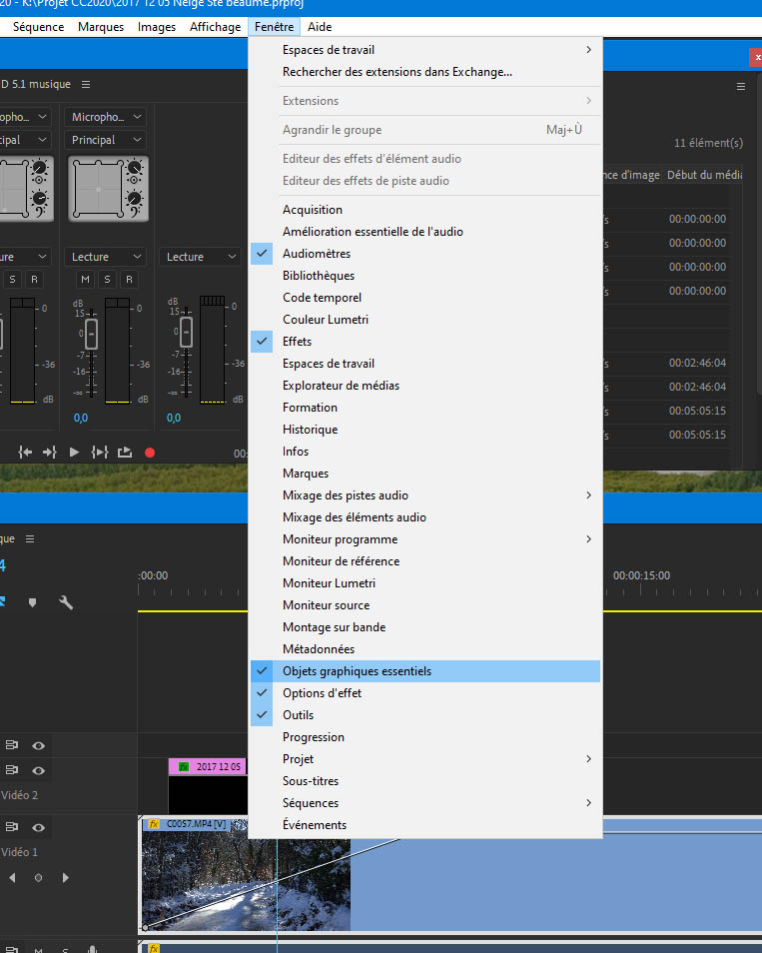Viewport: 762px width, 953px height.
Task: Hide the Vidéo 1 track with the eye icon
Action: (39, 827)
